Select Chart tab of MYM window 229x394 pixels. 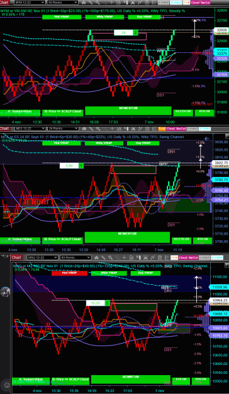click(x=5, y=3)
